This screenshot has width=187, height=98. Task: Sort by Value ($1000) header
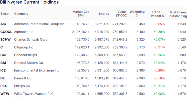click(x=122, y=14)
